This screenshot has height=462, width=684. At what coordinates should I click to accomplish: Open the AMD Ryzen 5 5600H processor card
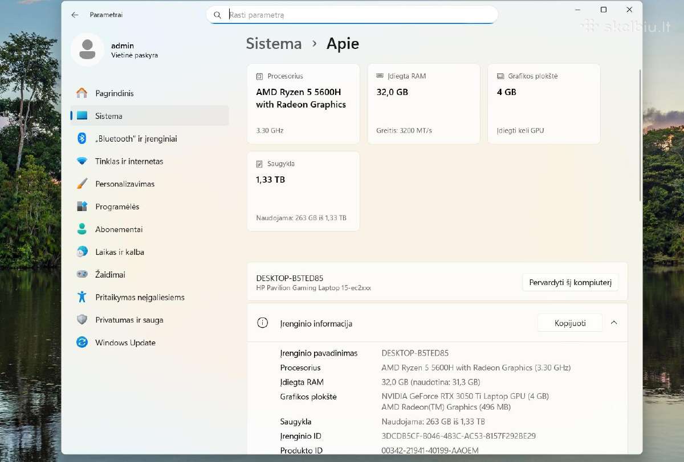[x=303, y=104]
